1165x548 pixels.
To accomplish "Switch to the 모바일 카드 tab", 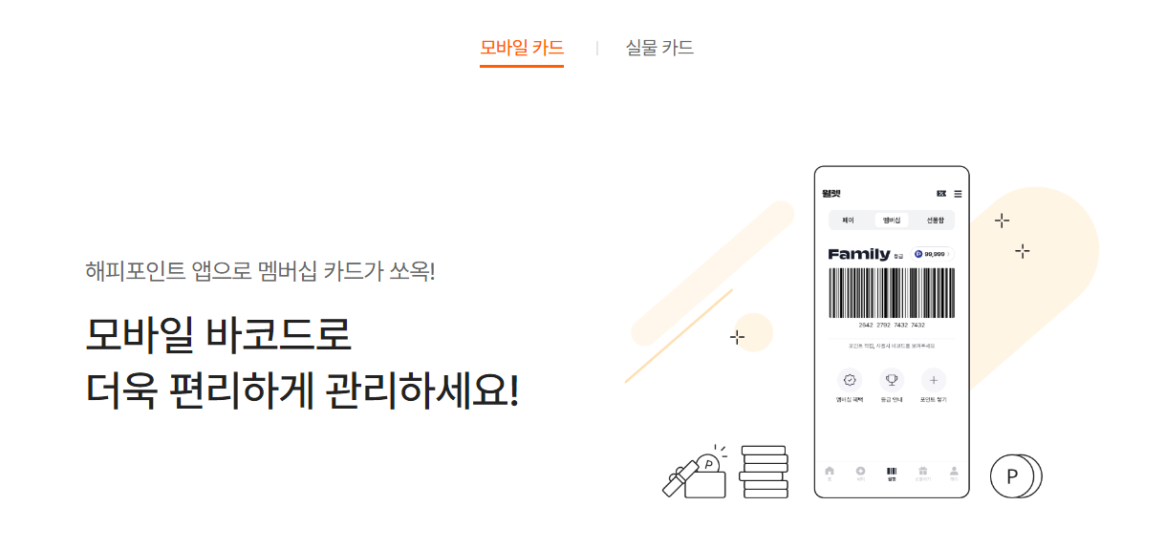I will (522, 48).
